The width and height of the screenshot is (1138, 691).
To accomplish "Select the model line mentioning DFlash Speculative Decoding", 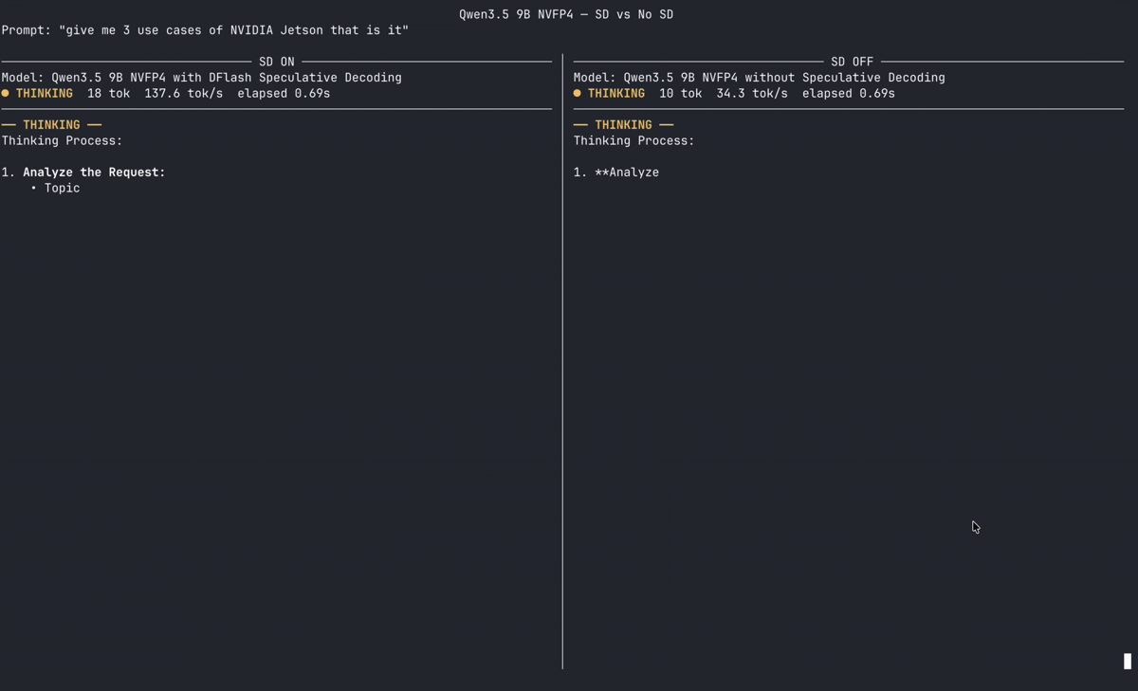I will pyautogui.click(x=201, y=78).
